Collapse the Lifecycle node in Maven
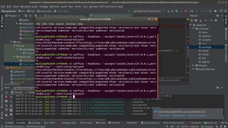Viewport: 228px width, 128px height. click(x=193, y=28)
